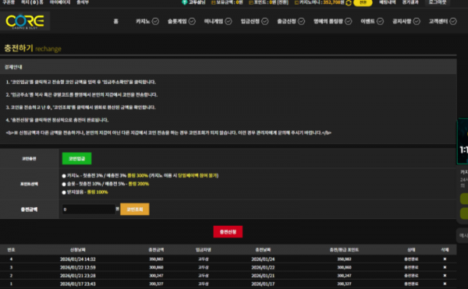Delete row 2 with the X icon
The image size is (468, 289).
tap(445, 276)
